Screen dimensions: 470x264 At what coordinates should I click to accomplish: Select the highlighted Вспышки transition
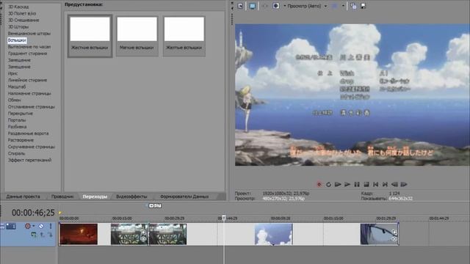(17, 40)
